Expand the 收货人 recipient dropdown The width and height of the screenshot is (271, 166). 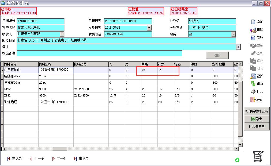click(x=62, y=34)
